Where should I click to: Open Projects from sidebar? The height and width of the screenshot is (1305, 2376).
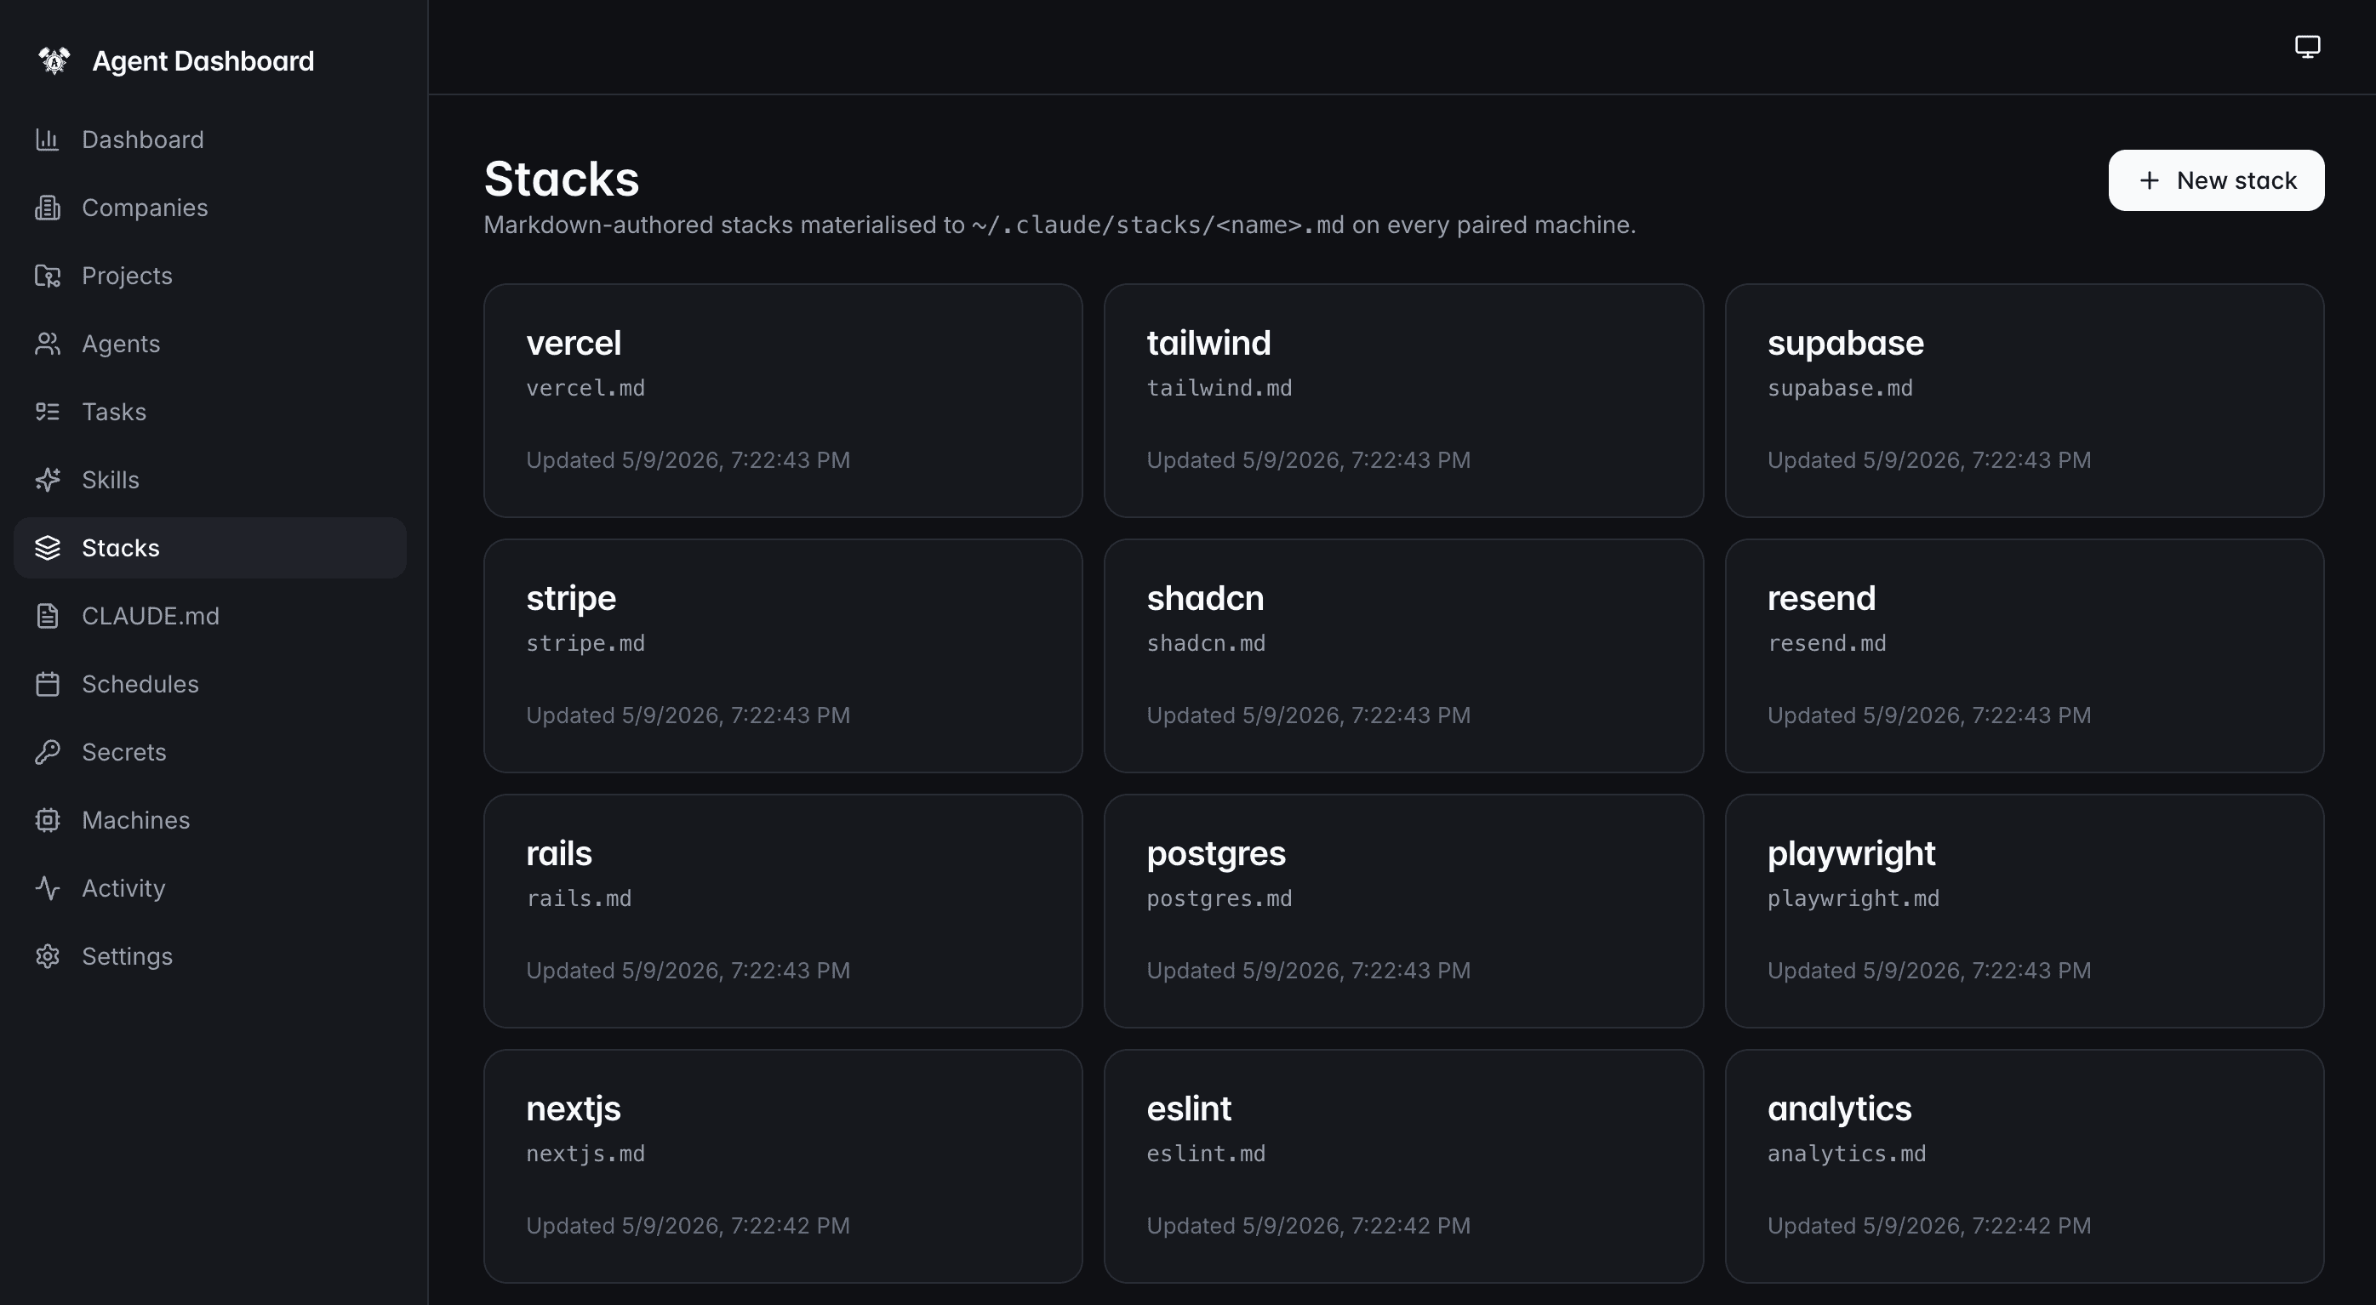pos(210,276)
